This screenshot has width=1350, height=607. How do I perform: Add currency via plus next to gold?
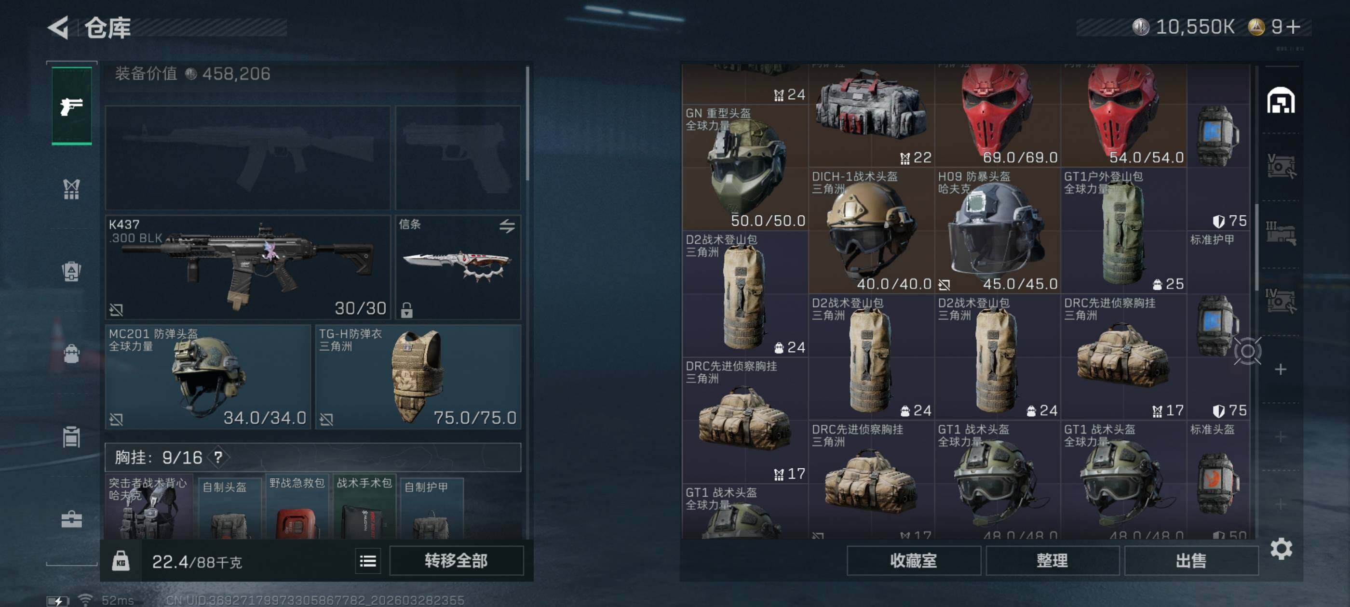1293,26
